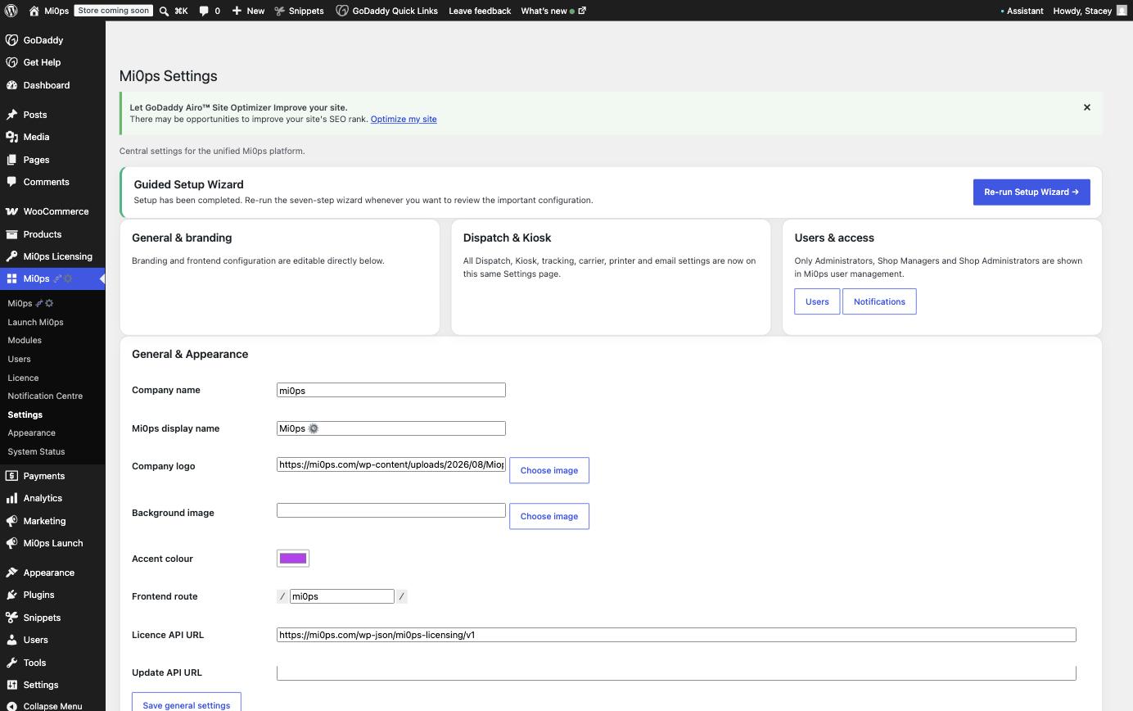The height and width of the screenshot is (711, 1133).
Task: Dismiss the GoDaddy Airo optimizer notice
Action: coord(1087,107)
